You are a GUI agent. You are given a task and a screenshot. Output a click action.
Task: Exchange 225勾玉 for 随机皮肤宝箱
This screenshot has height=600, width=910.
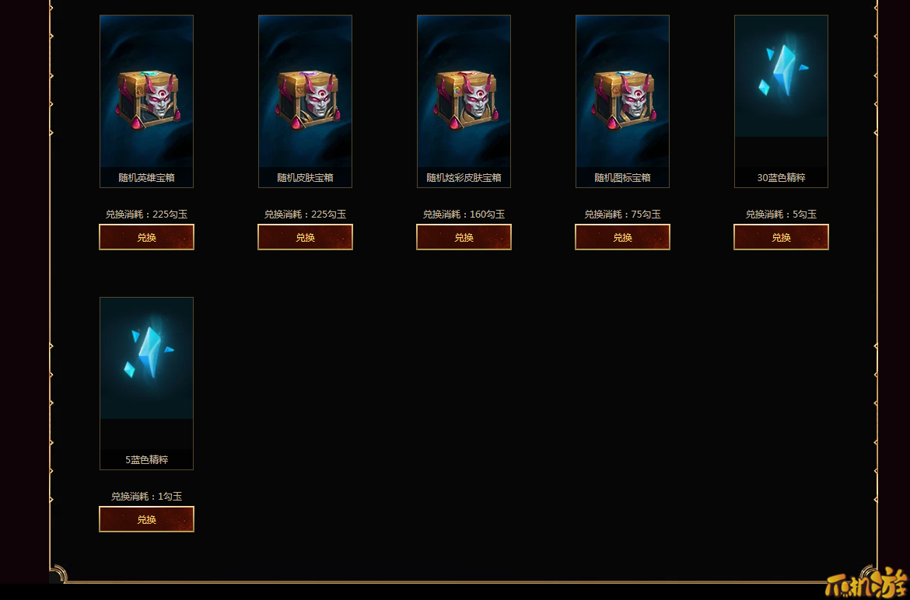pos(305,237)
